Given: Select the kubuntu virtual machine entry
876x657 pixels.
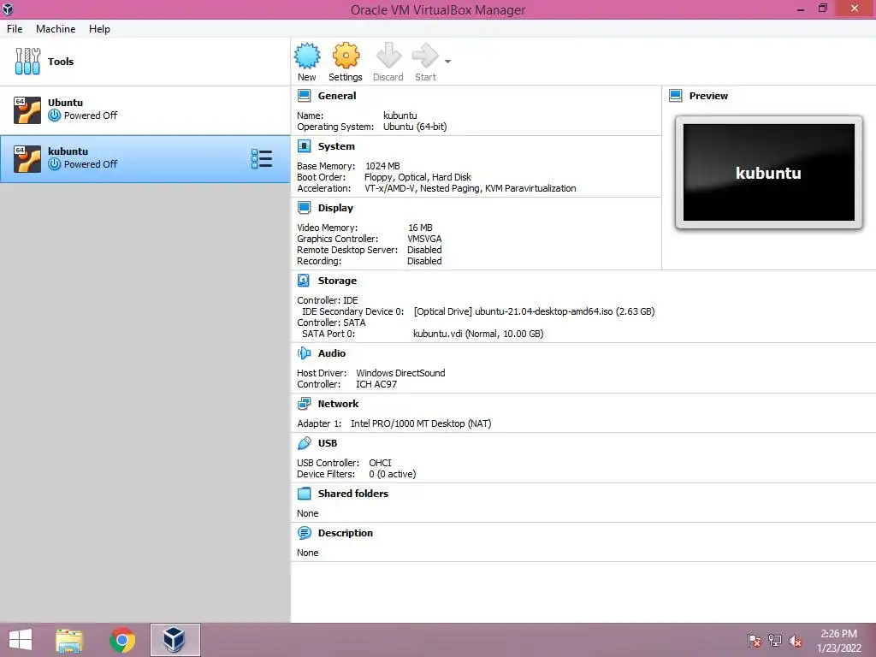Looking at the screenshot, I should (145, 158).
